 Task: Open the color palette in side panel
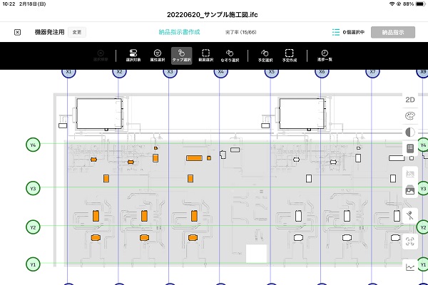tap(409, 115)
